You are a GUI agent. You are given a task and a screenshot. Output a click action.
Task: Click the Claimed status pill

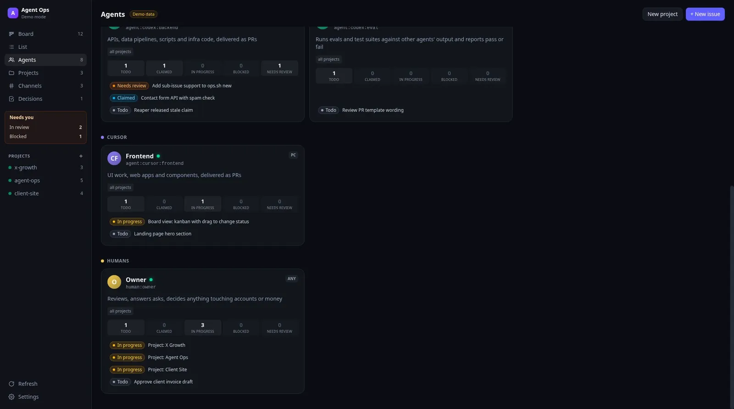click(124, 98)
